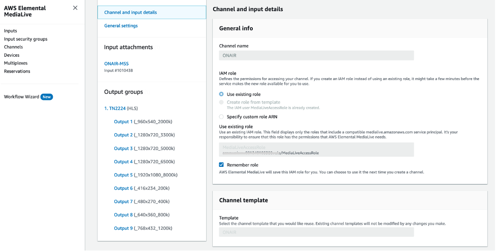Screen dimensions: 496x251
Task: Open Reservations in the sidebar
Action: coord(17,71)
